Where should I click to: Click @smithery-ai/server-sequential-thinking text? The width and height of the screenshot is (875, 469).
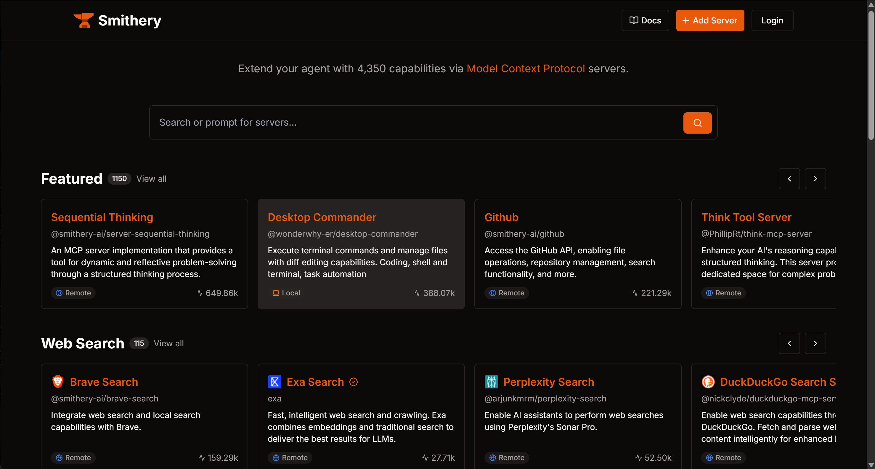130,234
